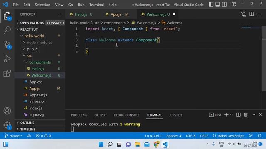The width and height of the screenshot is (266, 149).
Task: Open the Search view in activity bar
Action: coord(7,30)
